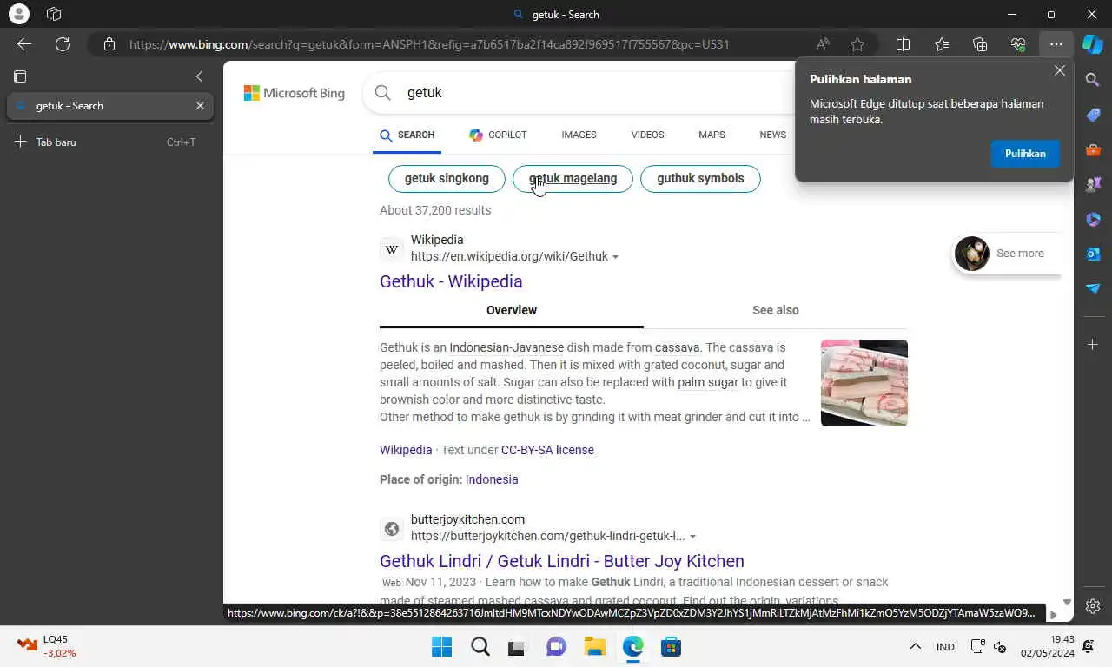Screen dimensions: 1112x667
Task: Open Gethuk - Wikipedia result
Action: [451, 281]
